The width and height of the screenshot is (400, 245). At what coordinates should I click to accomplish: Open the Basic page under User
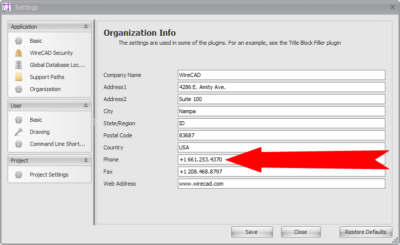coord(36,120)
